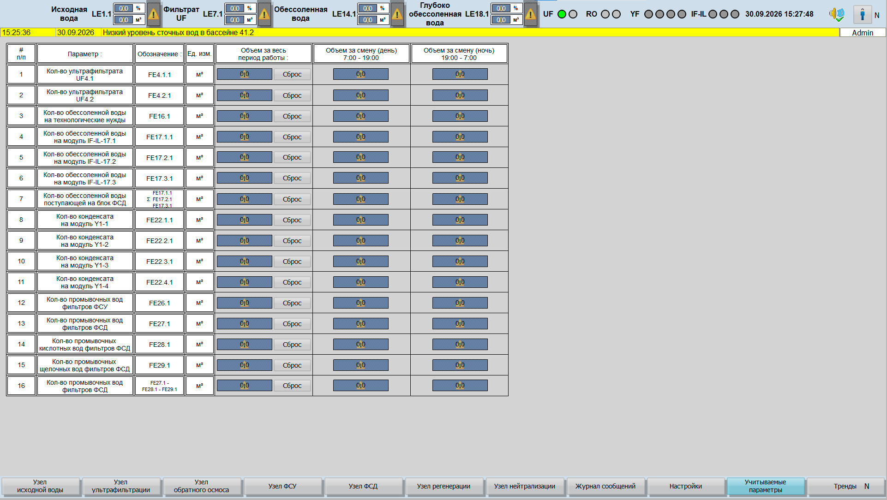This screenshot has width=887, height=500.
Task: Reset total volume for FE4.1.1
Action: [x=292, y=74]
